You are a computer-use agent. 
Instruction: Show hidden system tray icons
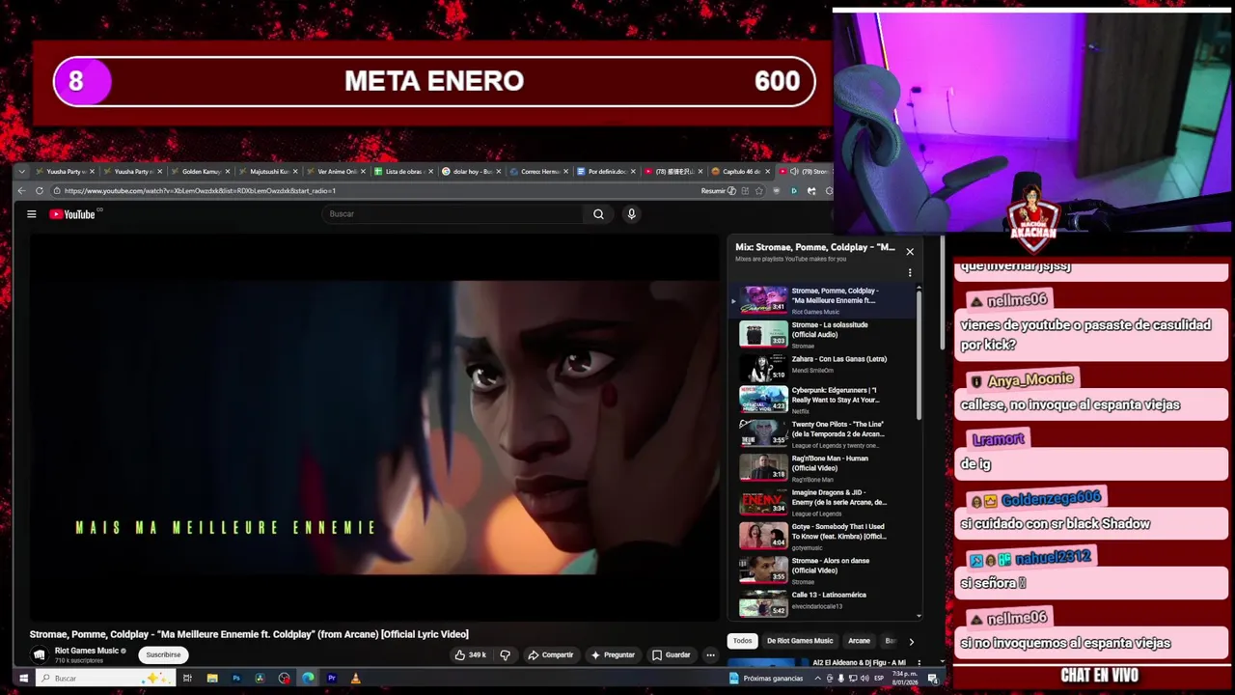pyautogui.click(x=817, y=679)
